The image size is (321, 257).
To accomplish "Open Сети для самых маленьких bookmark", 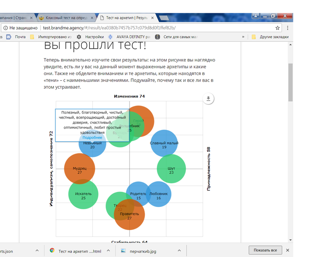I will click(x=177, y=37).
